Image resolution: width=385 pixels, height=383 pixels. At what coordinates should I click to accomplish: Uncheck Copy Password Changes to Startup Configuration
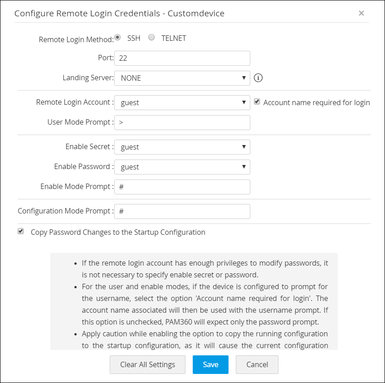21,232
